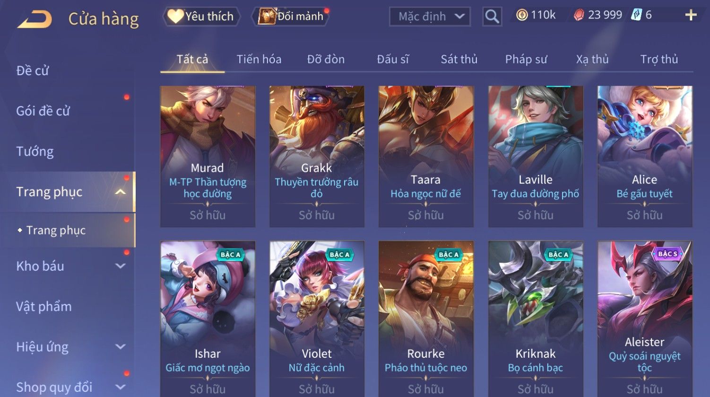The height and width of the screenshot is (397, 710).
Task: Open the search magnifier icon
Action: pyautogui.click(x=492, y=17)
